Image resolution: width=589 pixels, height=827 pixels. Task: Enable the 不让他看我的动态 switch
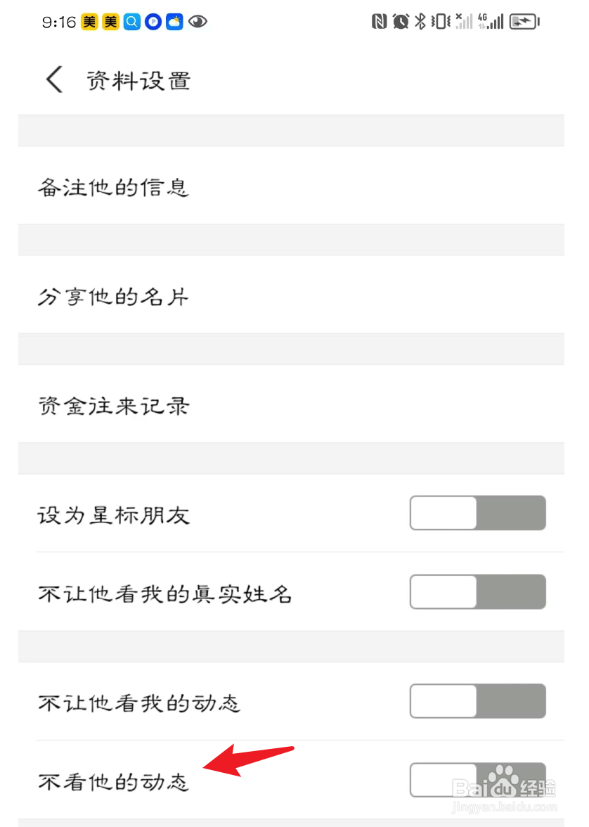click(x=478, y=701)
